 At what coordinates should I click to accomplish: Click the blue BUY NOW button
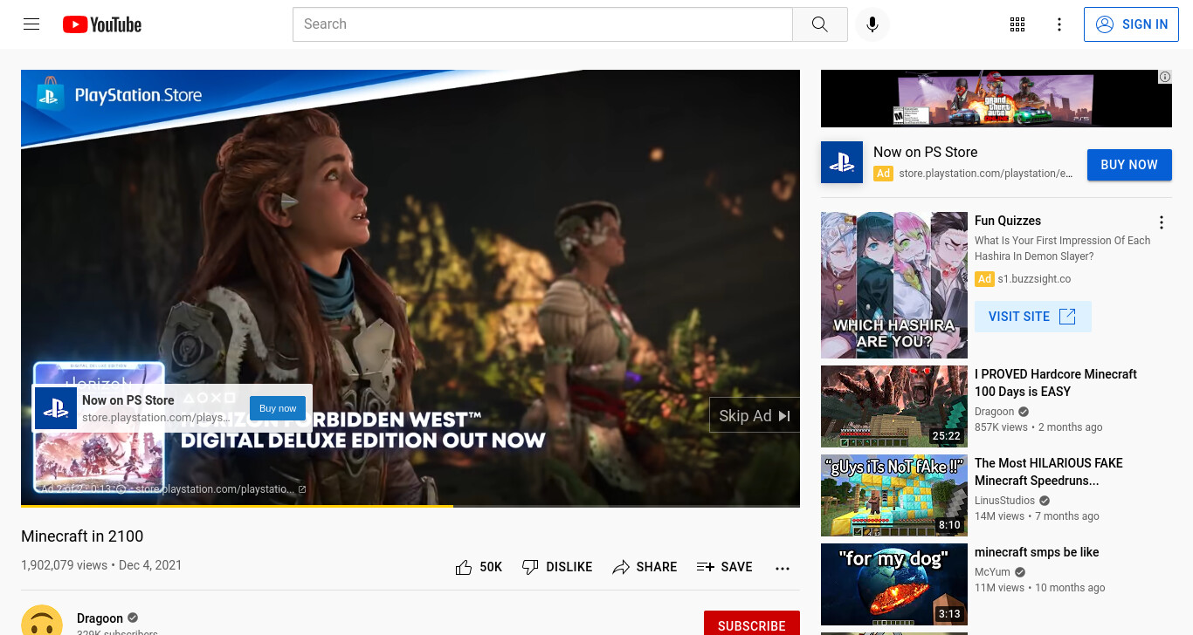click(x=1129, y=165)
